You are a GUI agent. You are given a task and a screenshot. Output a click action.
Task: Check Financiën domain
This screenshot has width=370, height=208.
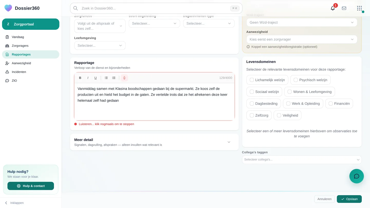coord(339,103)
